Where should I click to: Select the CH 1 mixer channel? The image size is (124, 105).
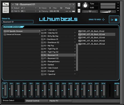click(5, 90)
